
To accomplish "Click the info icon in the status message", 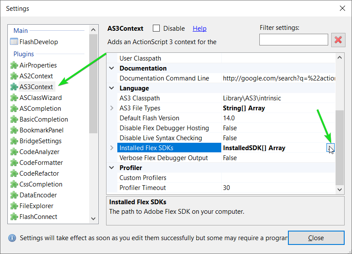I will click(x=12, y=238).
